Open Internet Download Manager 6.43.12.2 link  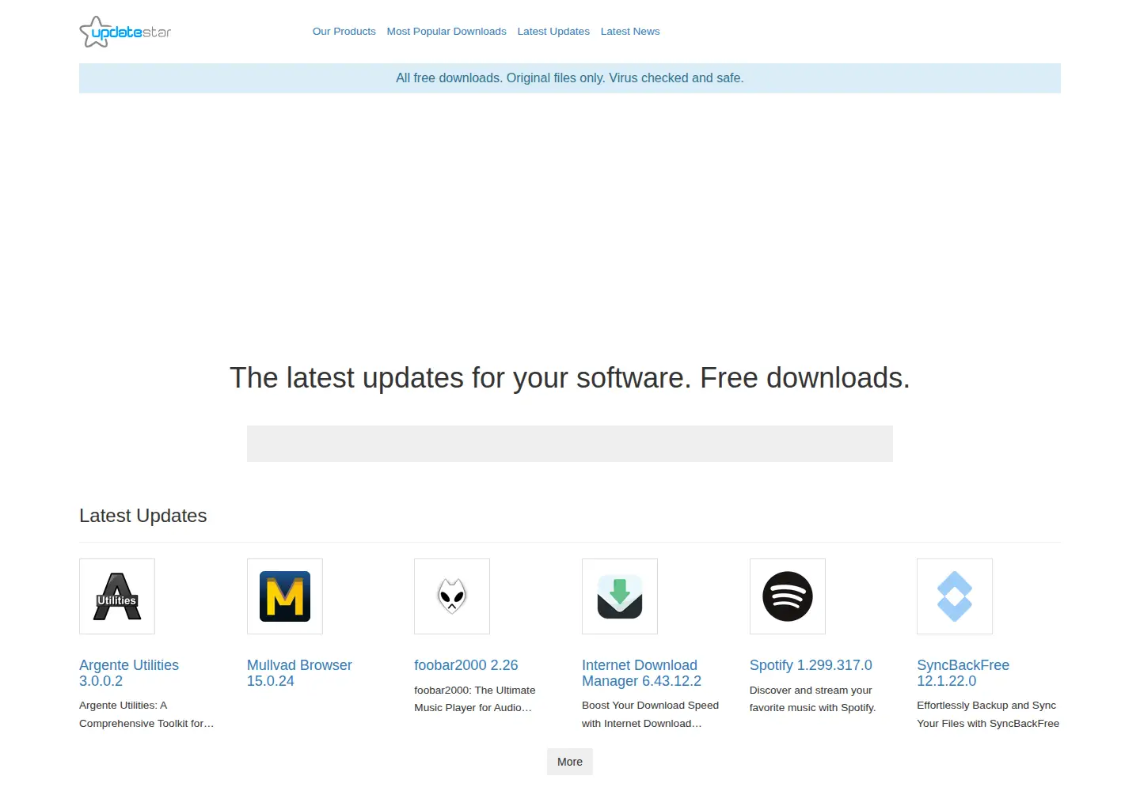641,673
